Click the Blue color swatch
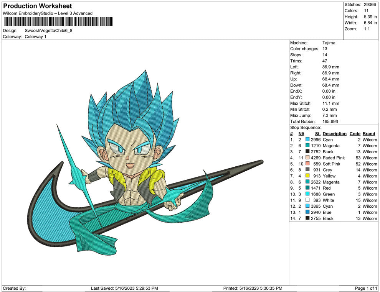The width and height of the screenshot is (380, 292). click(307, 212)
